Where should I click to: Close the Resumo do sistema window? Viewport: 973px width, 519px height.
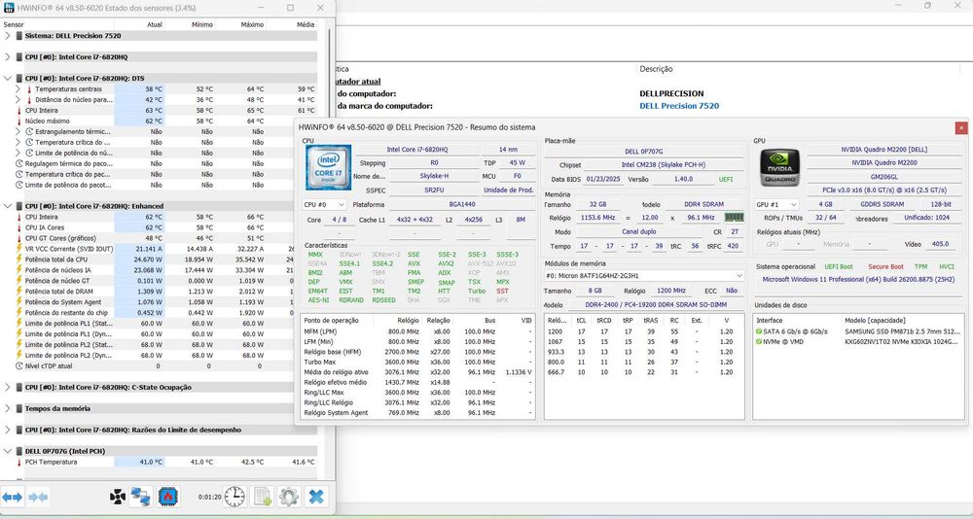point(961,127)
